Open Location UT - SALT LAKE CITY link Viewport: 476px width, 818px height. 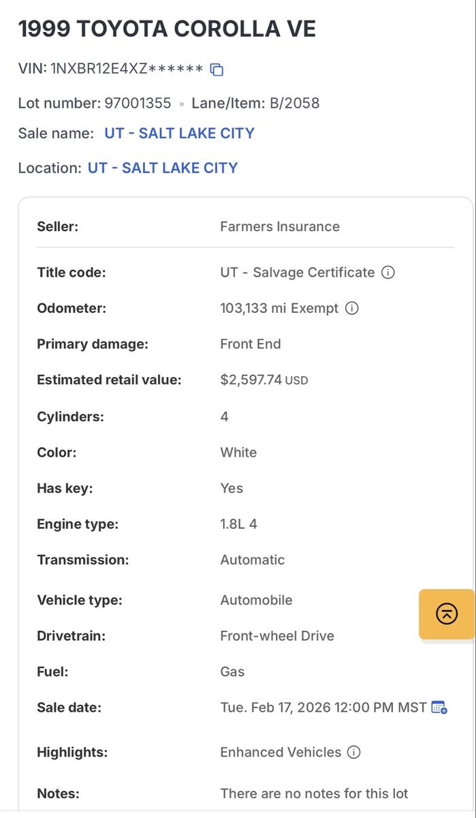click(x=163, y=168)
